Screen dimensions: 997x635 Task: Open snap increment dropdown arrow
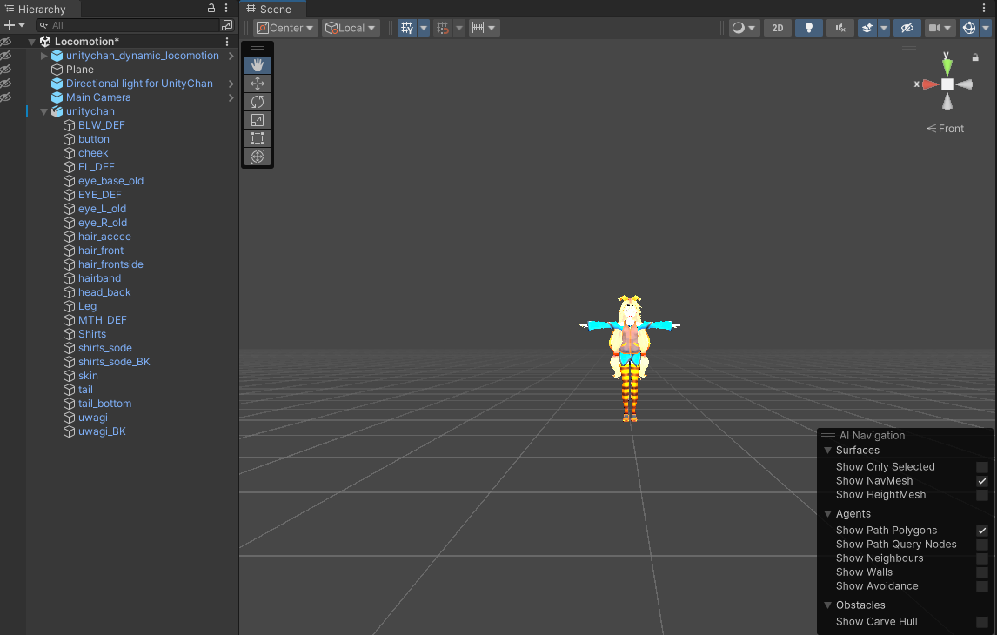pos(492,28)
